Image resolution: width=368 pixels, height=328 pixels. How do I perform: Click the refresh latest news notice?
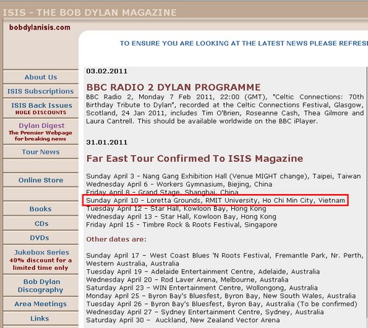click(x=244, y=43)
